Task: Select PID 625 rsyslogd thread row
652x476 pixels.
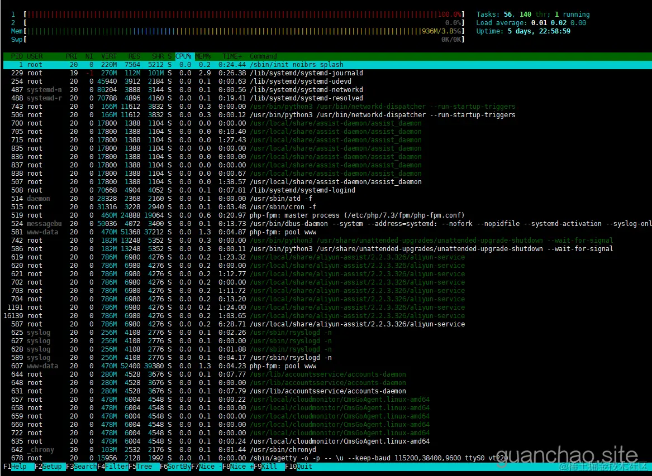Action: pos(327,333)
